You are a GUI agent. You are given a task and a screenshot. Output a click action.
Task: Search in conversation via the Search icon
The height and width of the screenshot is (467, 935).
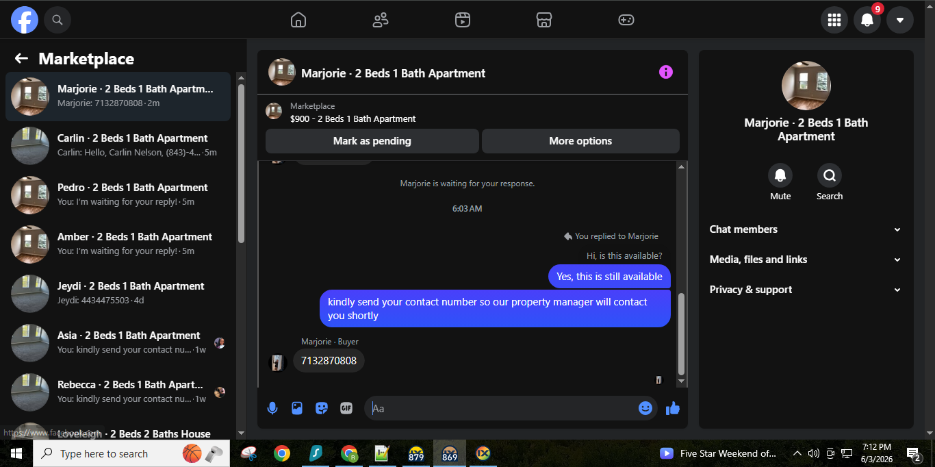click(830, 175)
